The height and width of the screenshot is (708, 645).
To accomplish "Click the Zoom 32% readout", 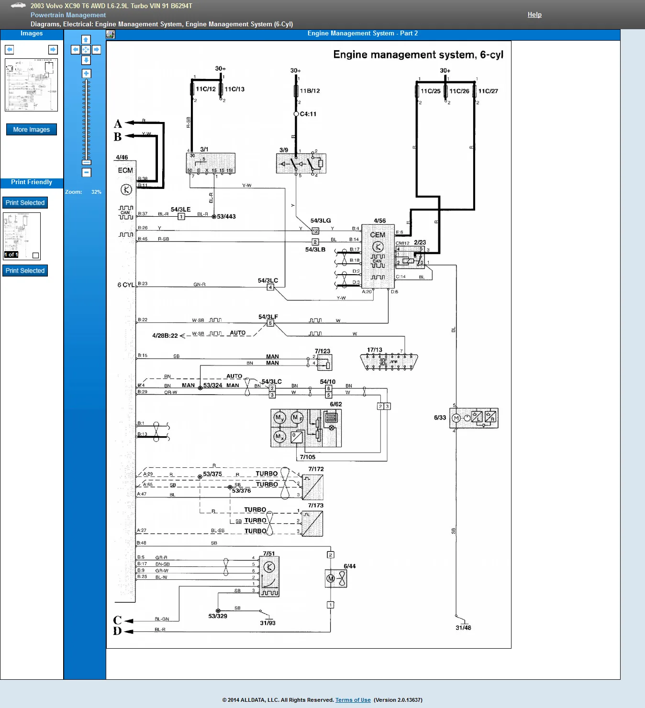I will pyautogui.click(x=83, y=192).
